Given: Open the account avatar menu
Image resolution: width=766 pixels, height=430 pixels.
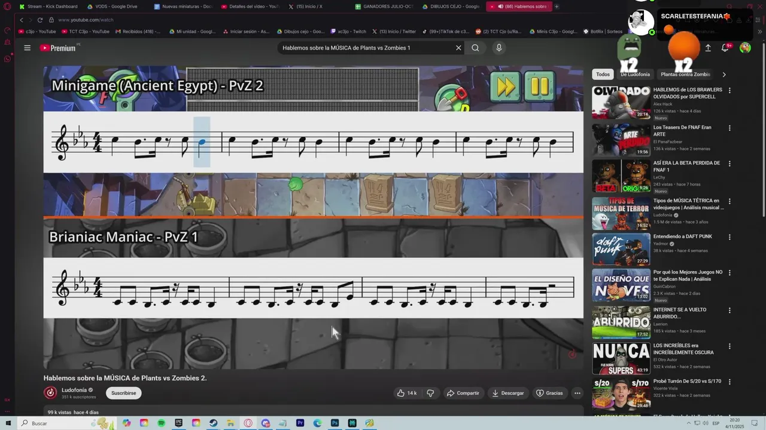Looking at the screenshot, I should [x=745, y=48].
